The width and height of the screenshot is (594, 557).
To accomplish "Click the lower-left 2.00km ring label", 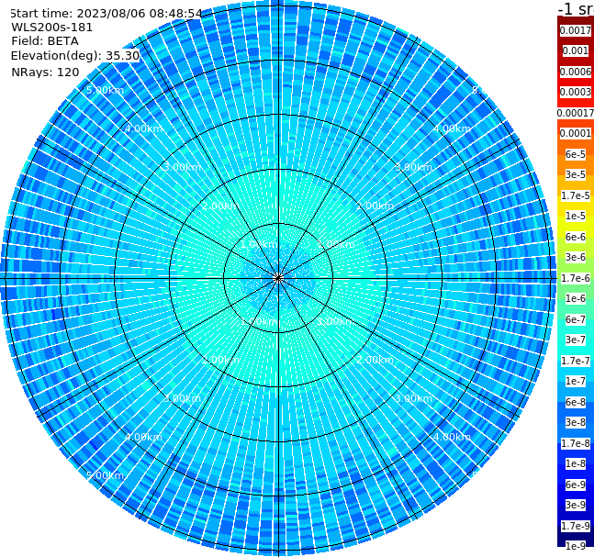I will coord(221,360).
